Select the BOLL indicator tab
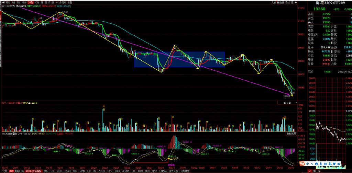This screenshot has width=352, height=173. coord(60,171)
